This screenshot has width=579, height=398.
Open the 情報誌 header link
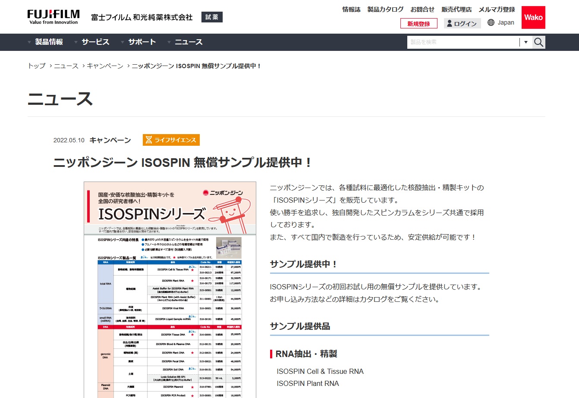351,9
